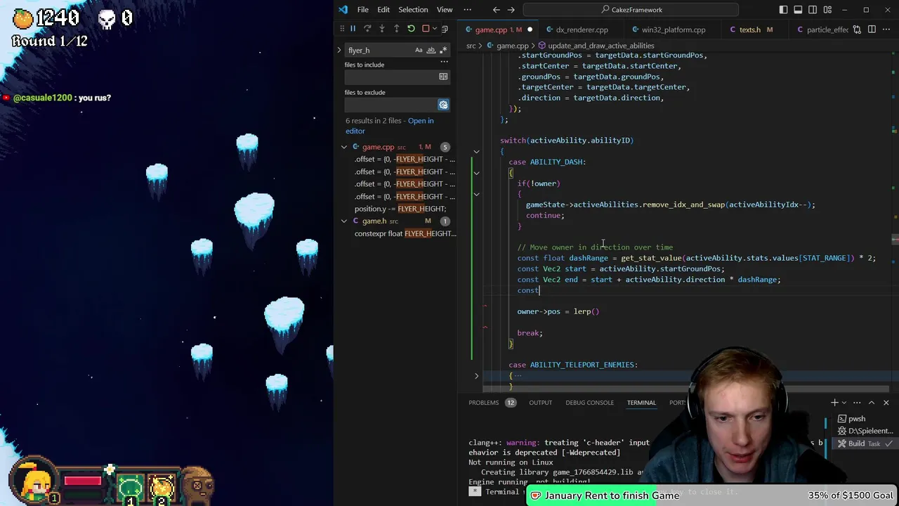Create a new terminal with plus icon
This screenshot has height=506, width=899.
(x=834, y=403)
